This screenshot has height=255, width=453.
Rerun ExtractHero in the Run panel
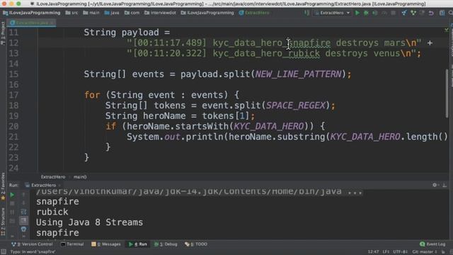pyautogui.click(x=12, y=195)
